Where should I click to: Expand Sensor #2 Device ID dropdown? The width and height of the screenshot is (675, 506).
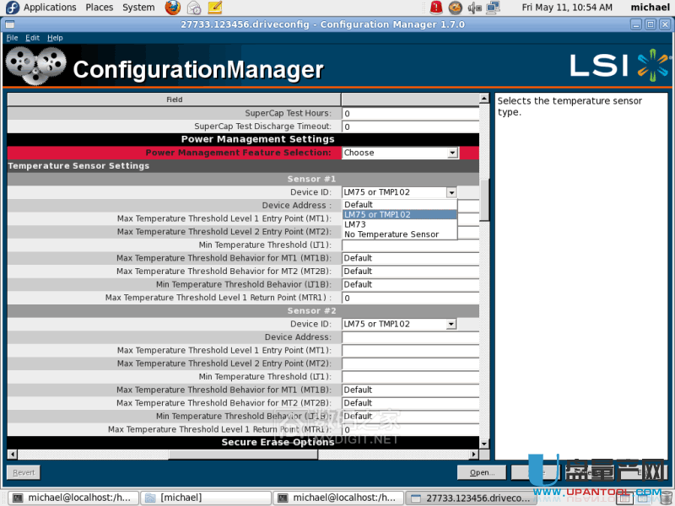pos(451,324)
